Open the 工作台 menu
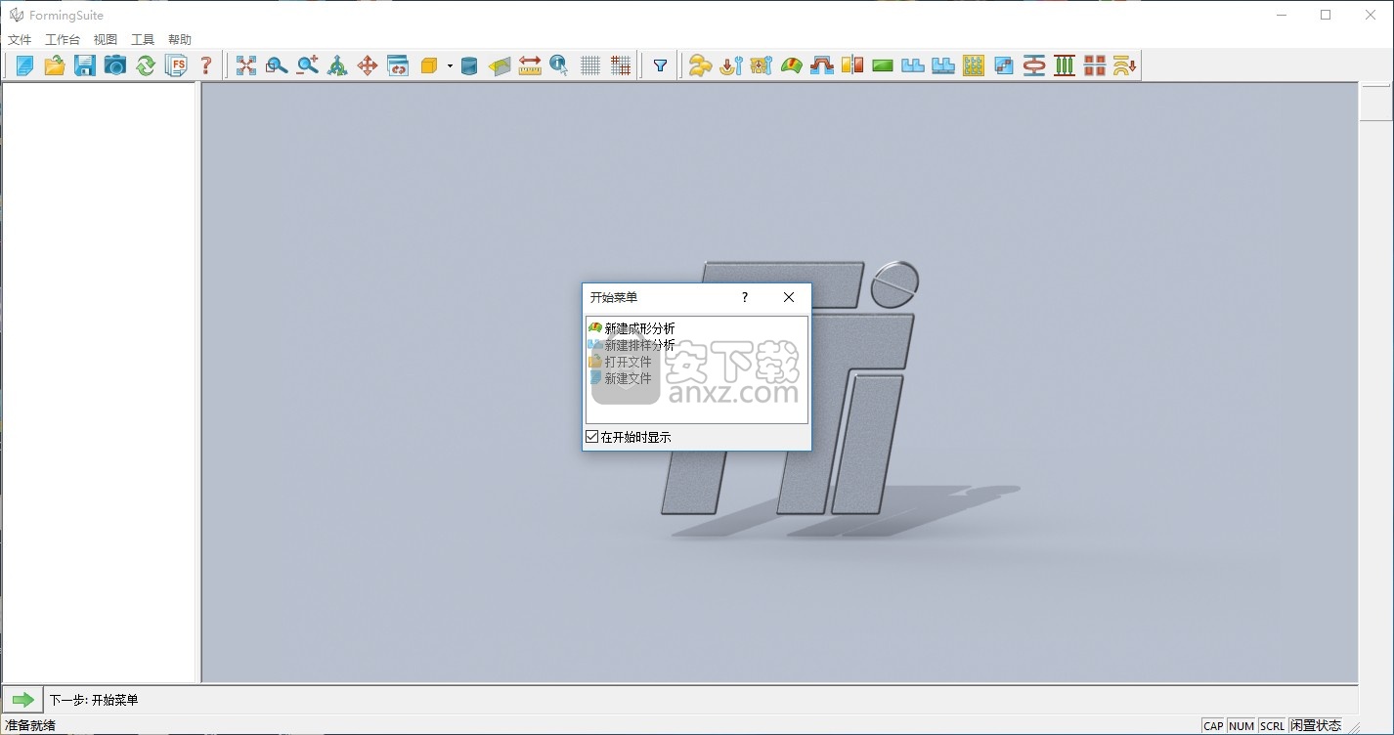This screenshot has height=735, width=1394. click(63, 40)
